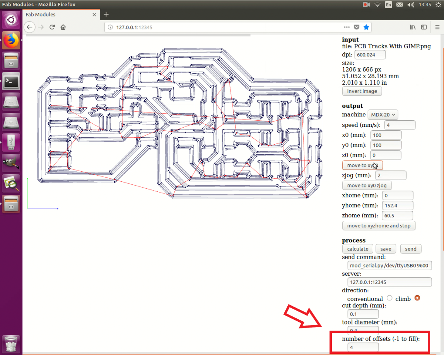Click the invert image button
Viewport: 444px width, 355px height.
(362, 91)
